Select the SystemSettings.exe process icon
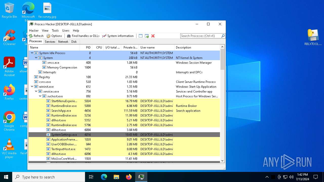The image size is (324, 182). 48,135
